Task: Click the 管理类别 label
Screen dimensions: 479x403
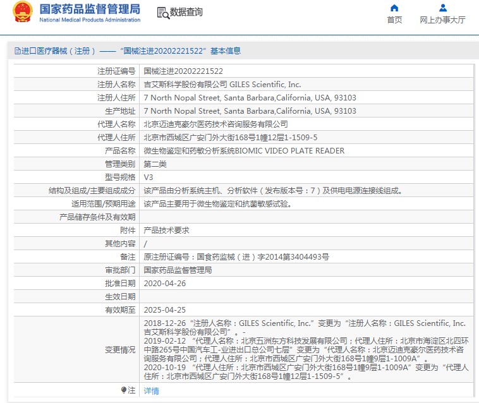Action: (x=120, y=164)
